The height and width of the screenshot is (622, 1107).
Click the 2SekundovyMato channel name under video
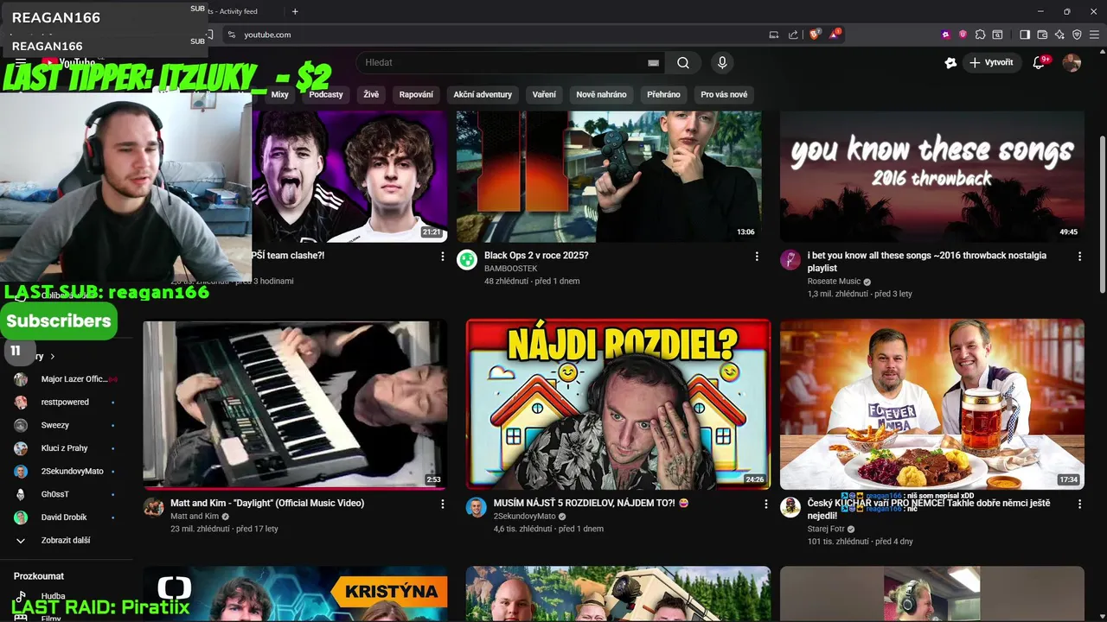tap(524, 517)
